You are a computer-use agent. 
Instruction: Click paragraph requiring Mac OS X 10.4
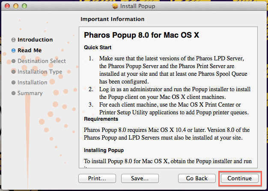coord(167,134)
